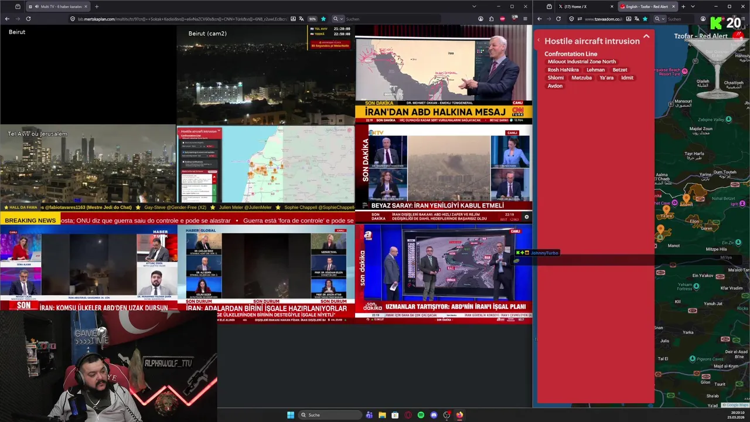Image resolution: width=750 pixels, height=422 pixels.
Task: Go back in the Tzofar browser window
Action: pyautogui.click(x=540, y=19)
